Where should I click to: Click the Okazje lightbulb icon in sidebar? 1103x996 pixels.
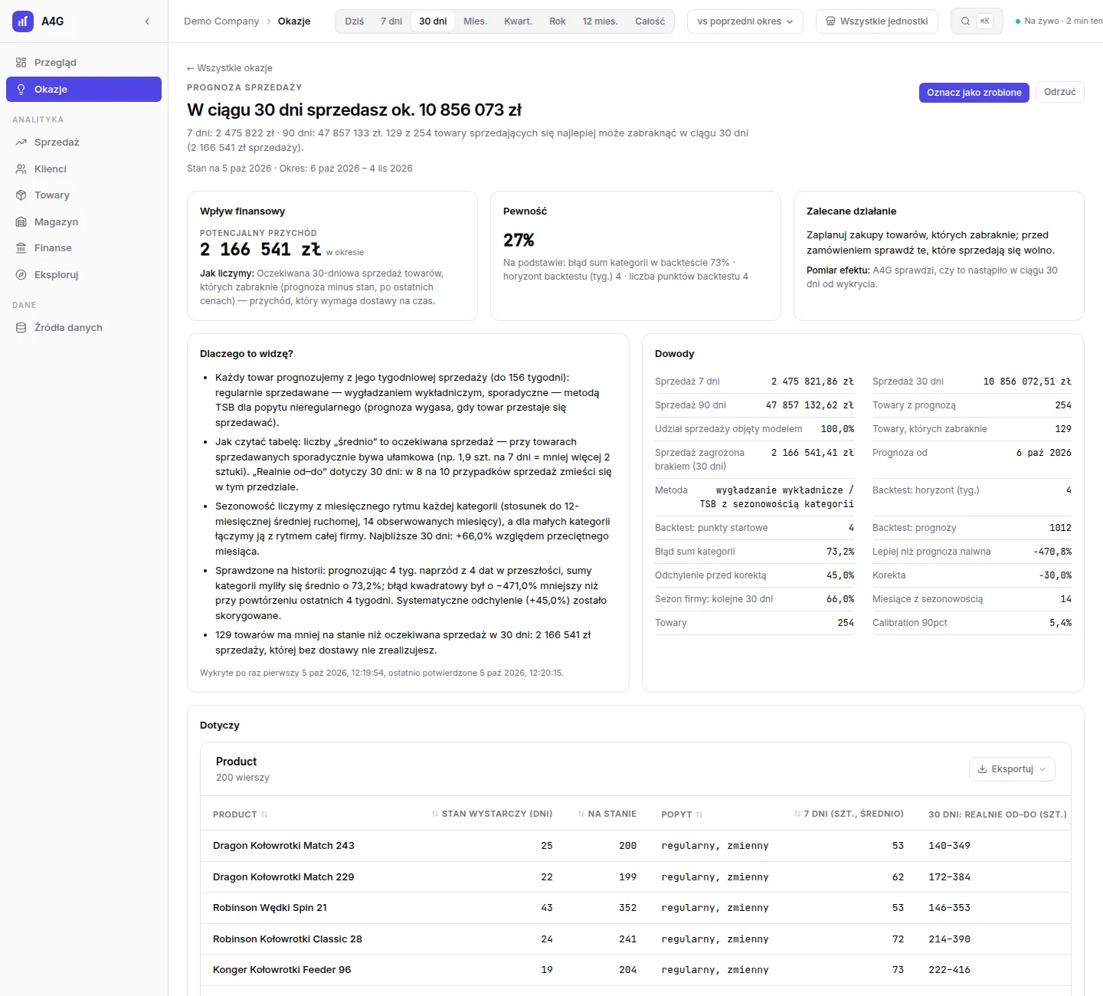21,90
